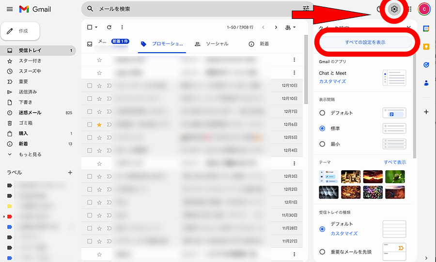Image resolution: width=436 pixels, height=262 pixels.
Task: Click すべて表示 link for themes
Action: pos(395,162)
